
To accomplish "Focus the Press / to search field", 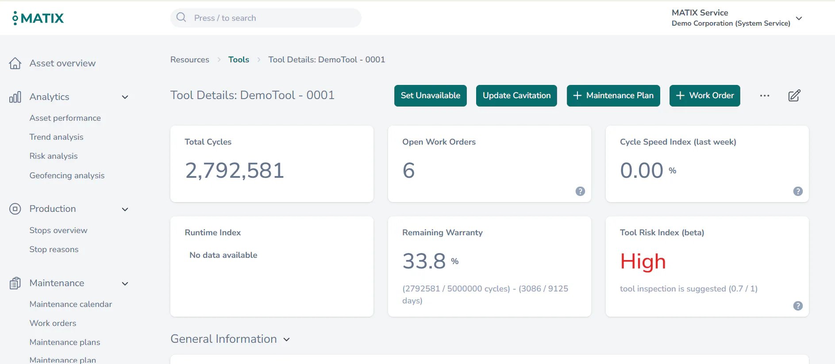I will [x=266, y=18].
